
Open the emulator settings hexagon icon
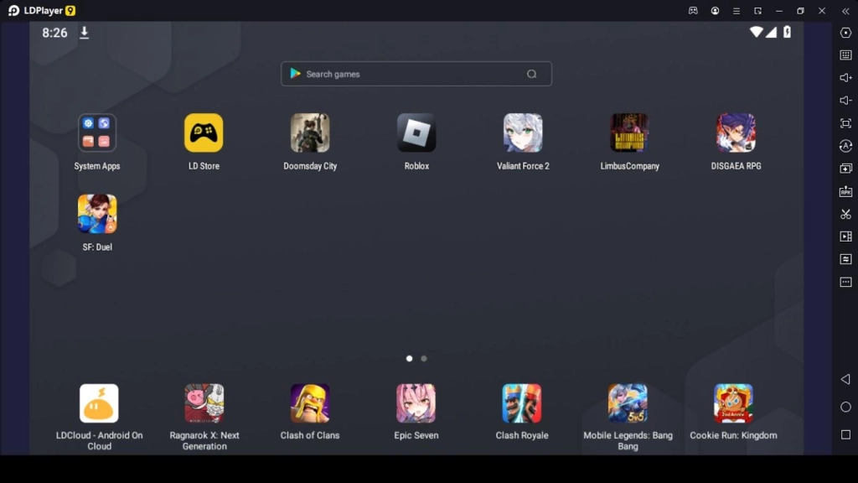coord(845,33)
